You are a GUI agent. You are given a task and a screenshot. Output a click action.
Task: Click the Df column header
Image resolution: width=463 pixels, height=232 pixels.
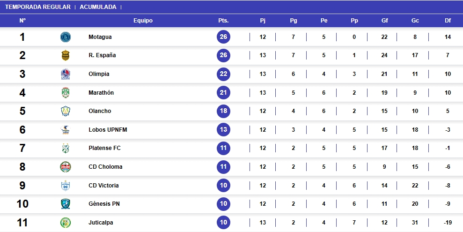[448, 21]
